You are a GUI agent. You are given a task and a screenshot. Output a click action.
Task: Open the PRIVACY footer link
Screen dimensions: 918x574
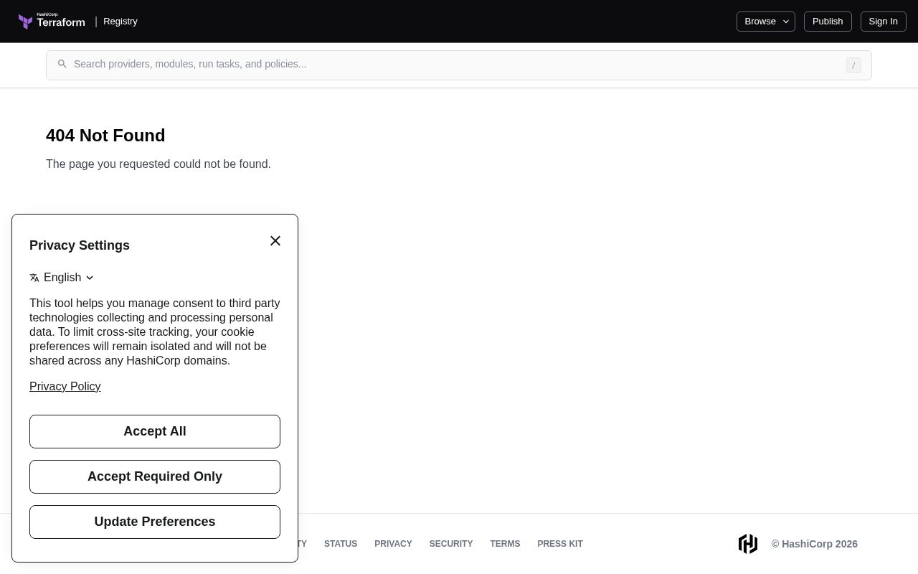[393, 544]
